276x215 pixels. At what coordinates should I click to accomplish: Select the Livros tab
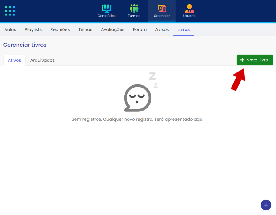[183, 29]
